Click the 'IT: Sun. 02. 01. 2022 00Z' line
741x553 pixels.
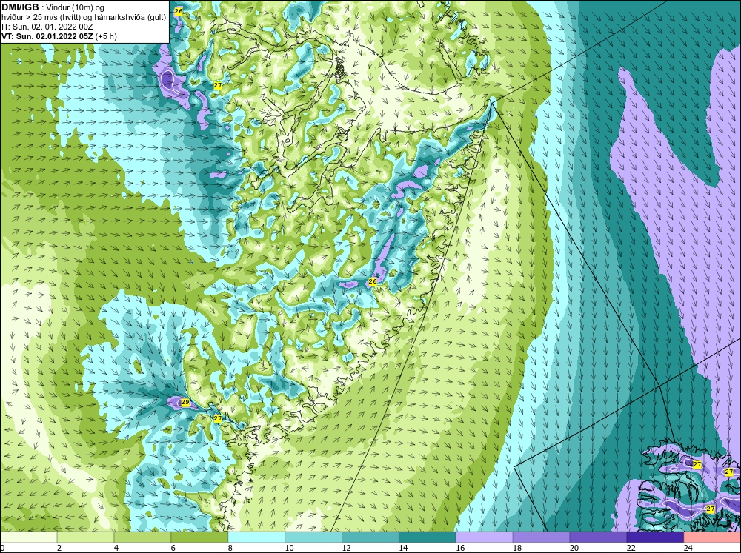[x=47, y=27]
